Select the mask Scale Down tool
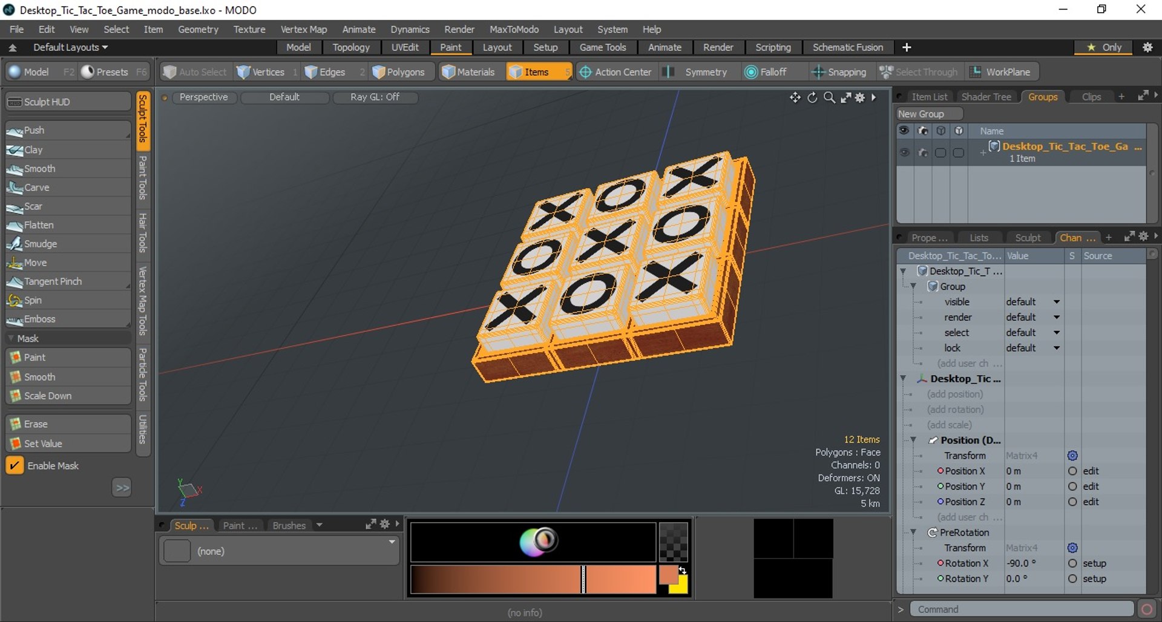 click(x=68, y=395)
